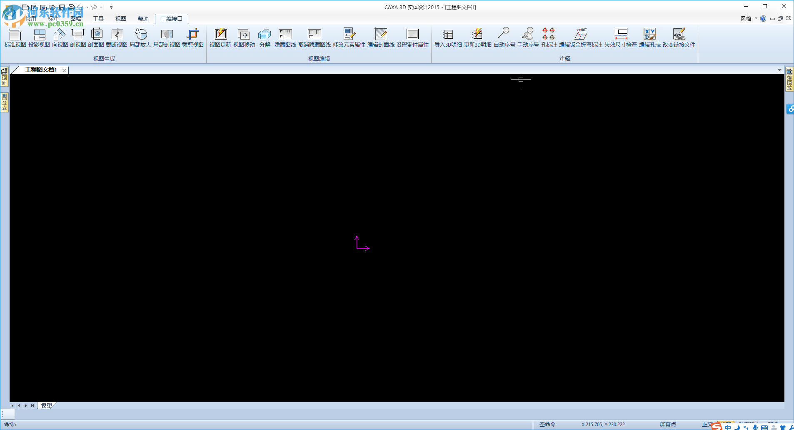Select the 投影视图 projection view tool
Image resolution: width=794 pixels, height=430 pixels.
tap(39, 38)
